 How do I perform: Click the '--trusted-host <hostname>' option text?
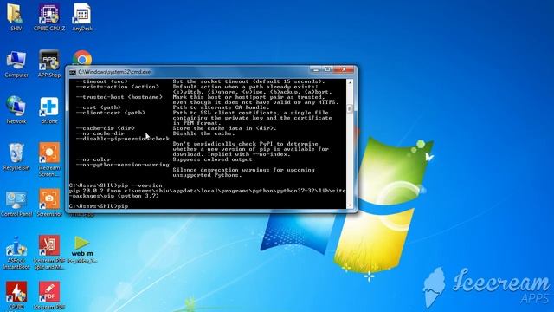point(119,97)
